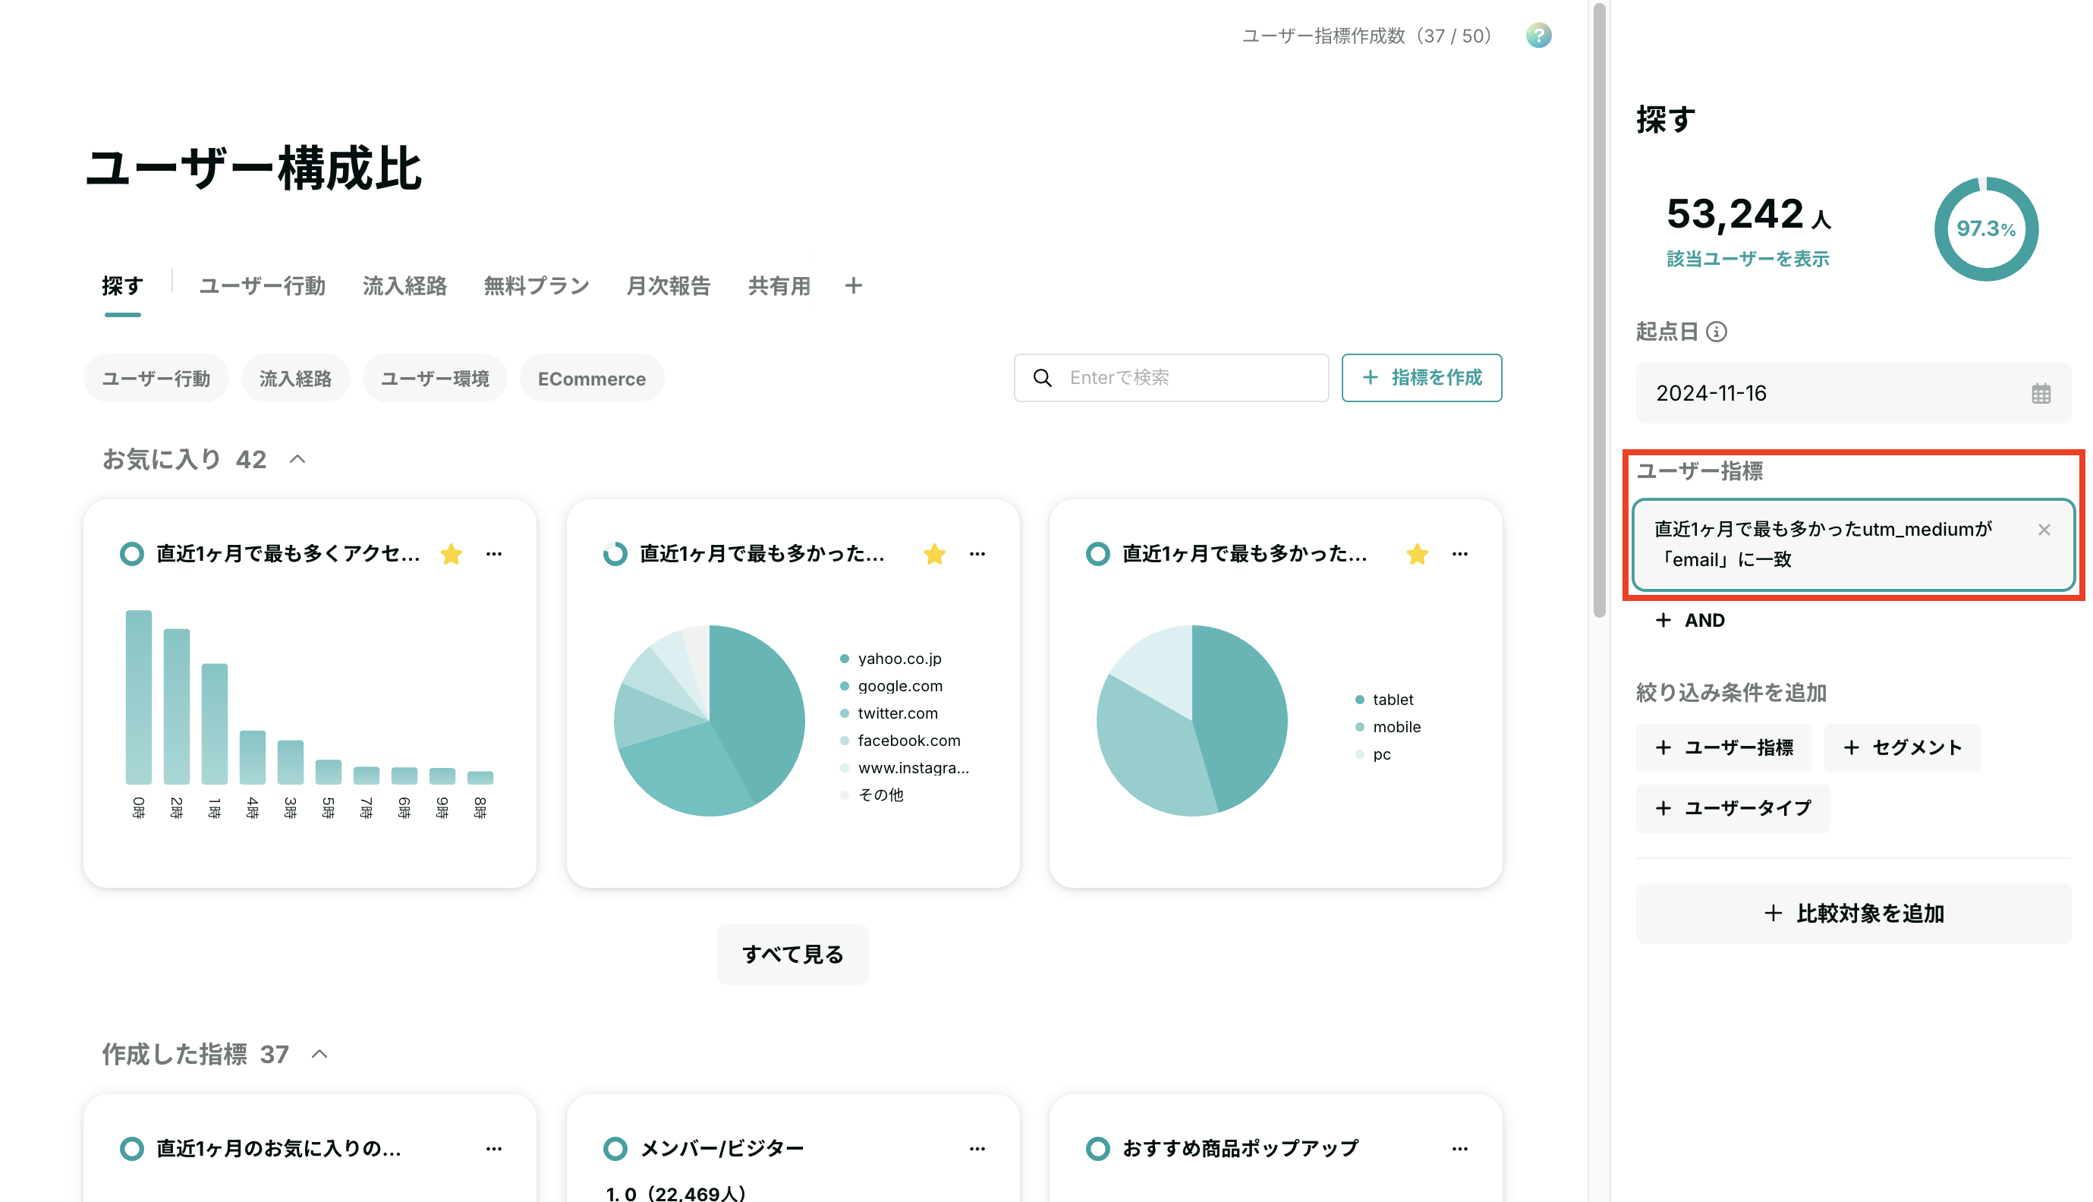Click google.com legend entry
The height and width of the screenshot is (1202, 2093).
890,686
